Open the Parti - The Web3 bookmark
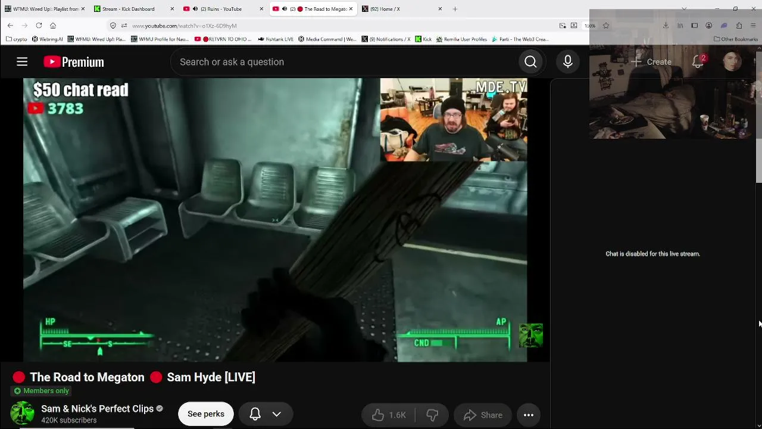 (x=520, y=39)
